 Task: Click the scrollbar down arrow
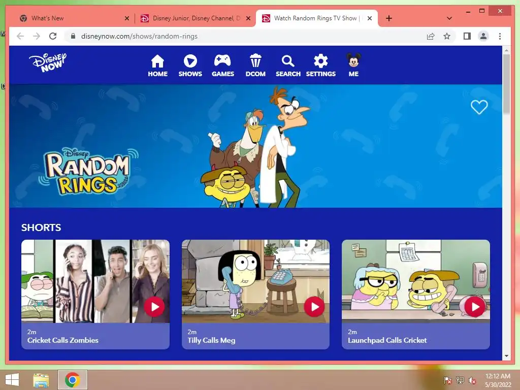pyautogui.click(x=506, y=356)
